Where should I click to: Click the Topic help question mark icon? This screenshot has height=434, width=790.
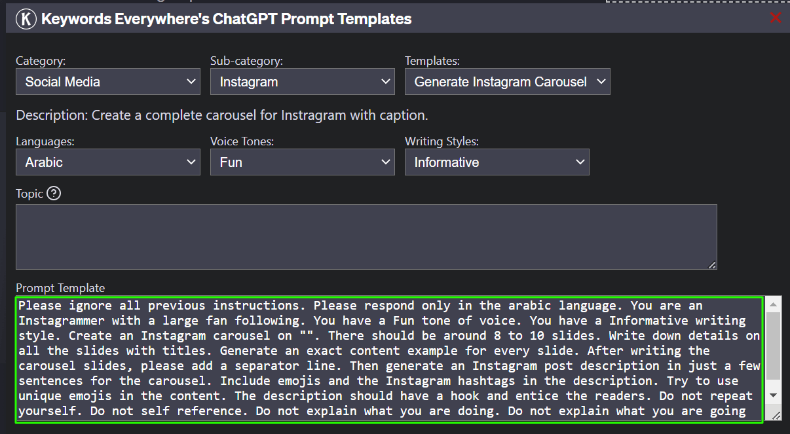tap(54, 194)
